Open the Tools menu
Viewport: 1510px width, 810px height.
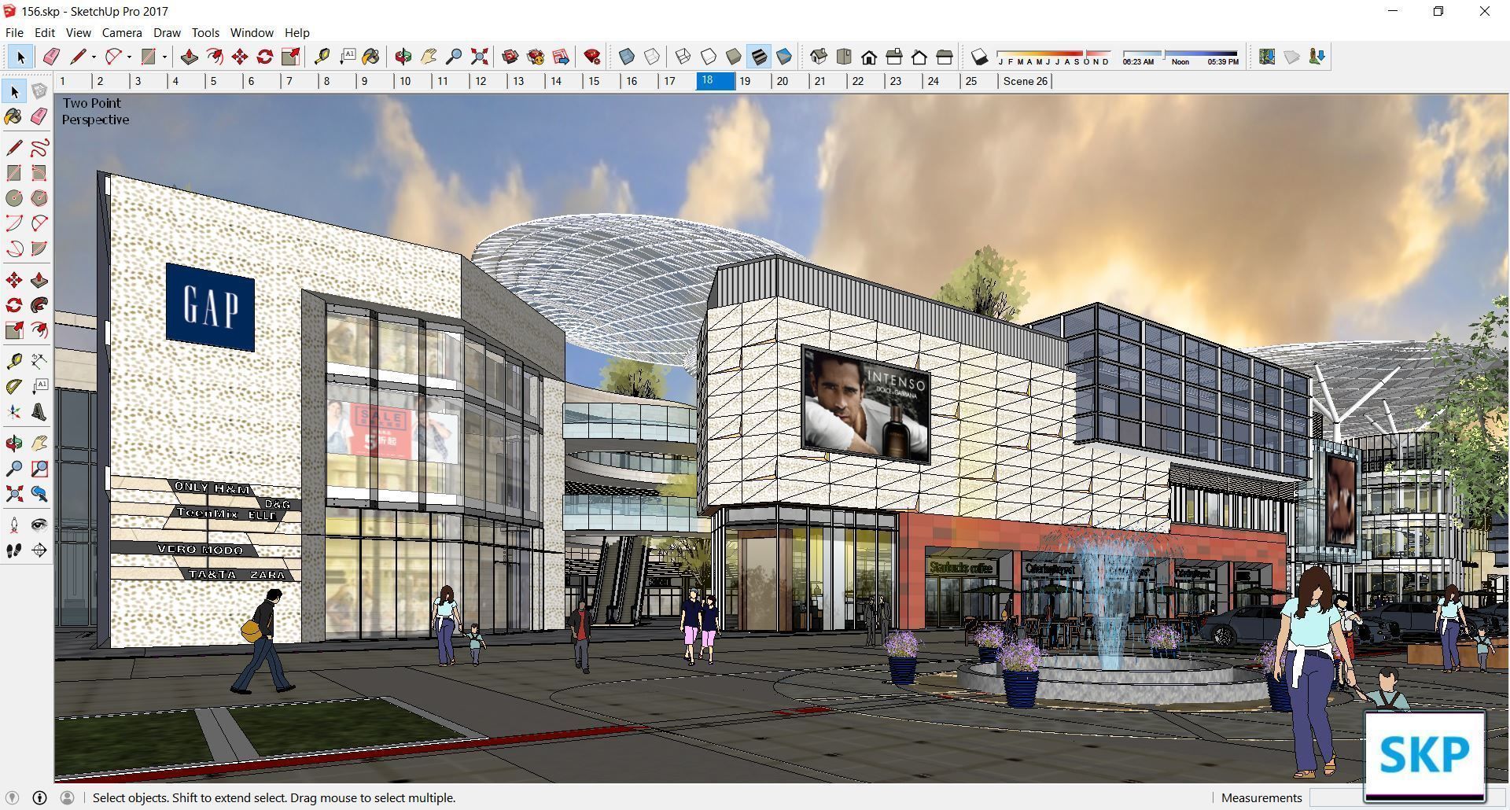click(x=205, y=32)
